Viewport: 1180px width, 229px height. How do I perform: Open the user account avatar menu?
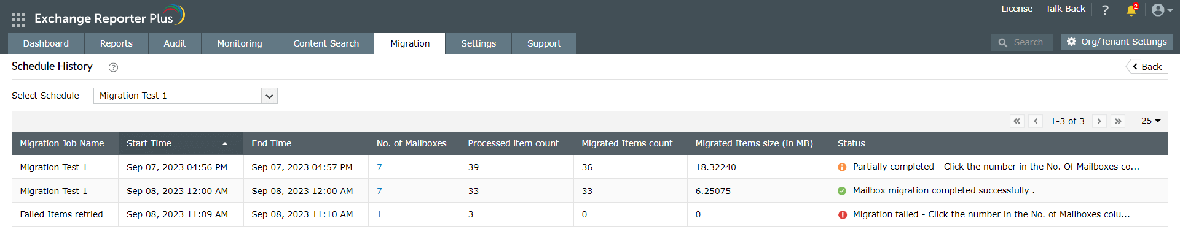[1162, 10]
